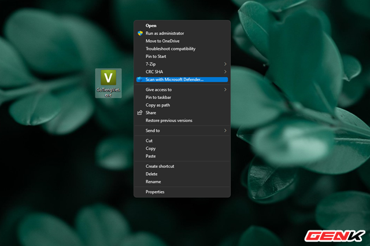Screen dimensions: 370x246
Task: Choose Move to OneDrive
Action: (x=182, y=41)
